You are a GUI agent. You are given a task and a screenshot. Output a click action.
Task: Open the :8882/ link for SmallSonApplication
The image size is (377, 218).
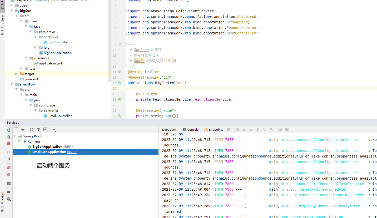click(72, 152)
